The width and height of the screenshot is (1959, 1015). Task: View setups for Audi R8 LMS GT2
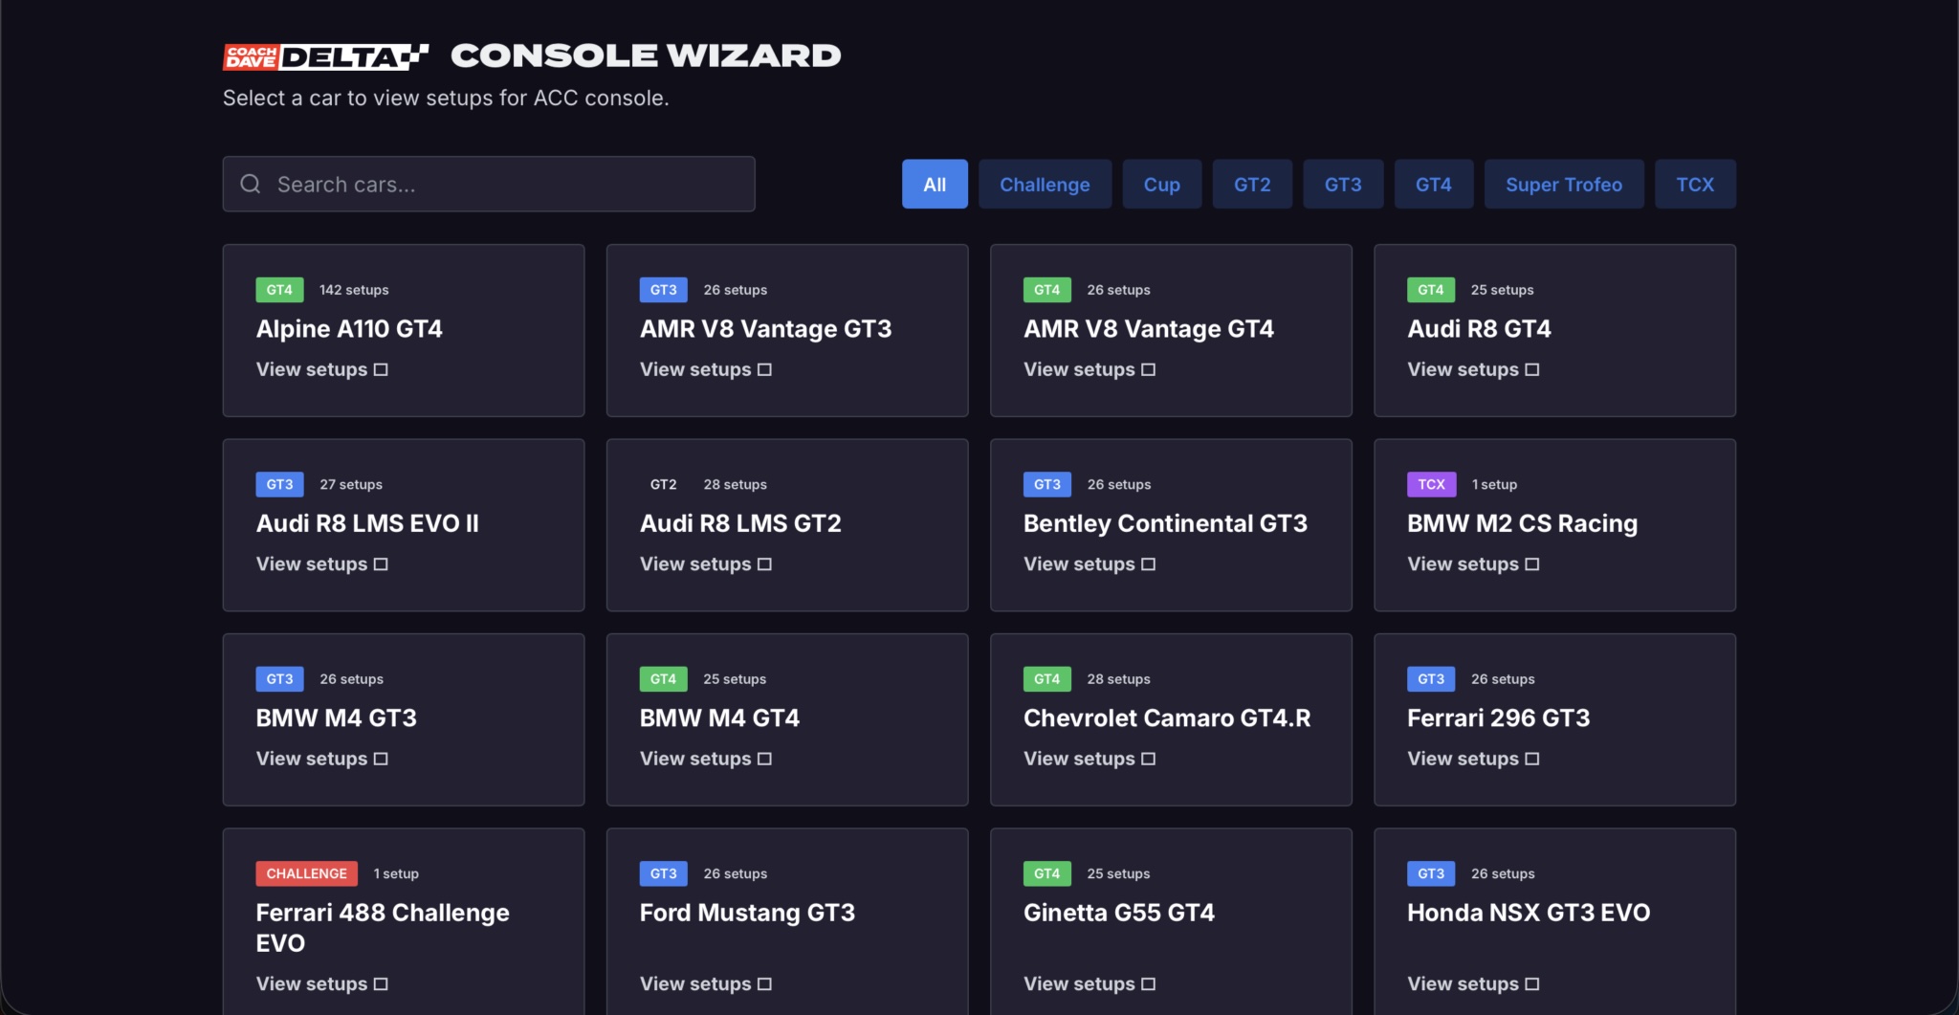coord(705,563)
